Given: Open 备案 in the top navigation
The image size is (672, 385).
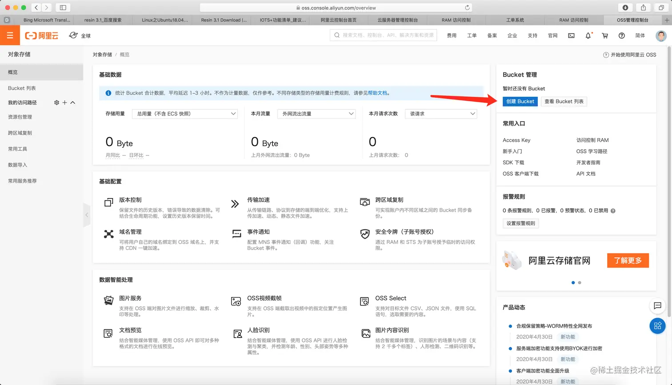Looking at the screenshot, I should click(492, 36).
